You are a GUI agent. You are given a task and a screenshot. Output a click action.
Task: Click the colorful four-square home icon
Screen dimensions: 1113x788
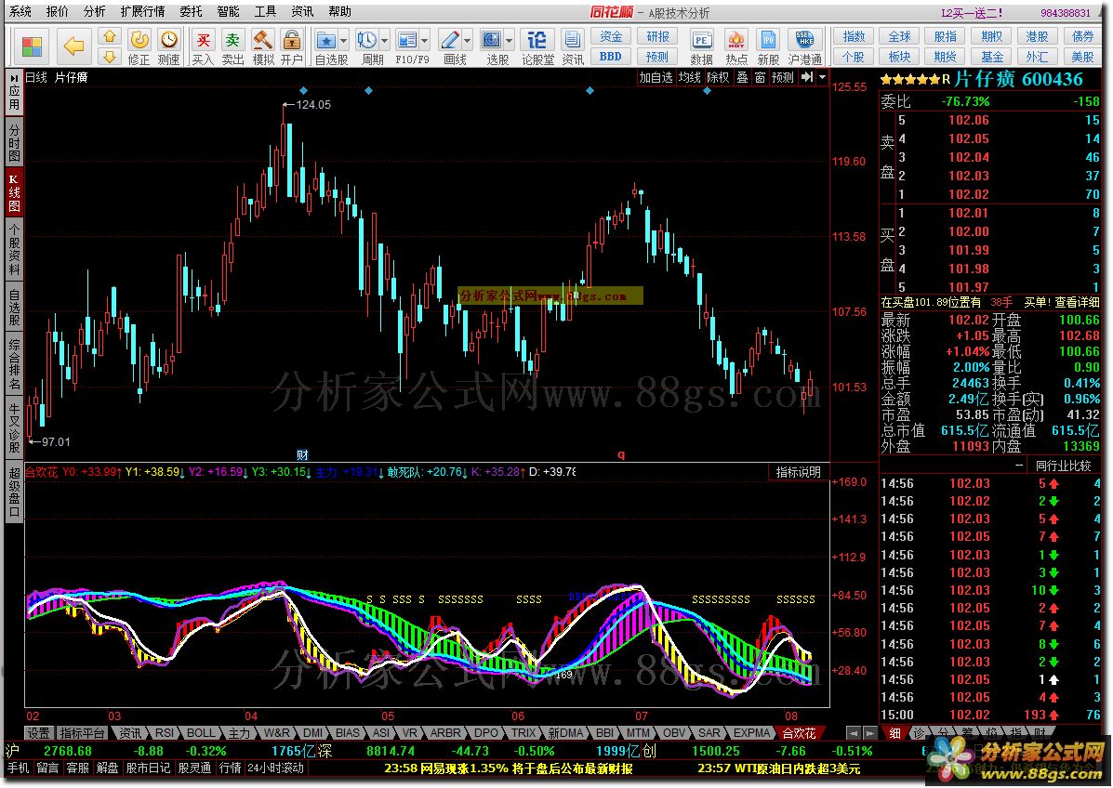coord(32,47)
